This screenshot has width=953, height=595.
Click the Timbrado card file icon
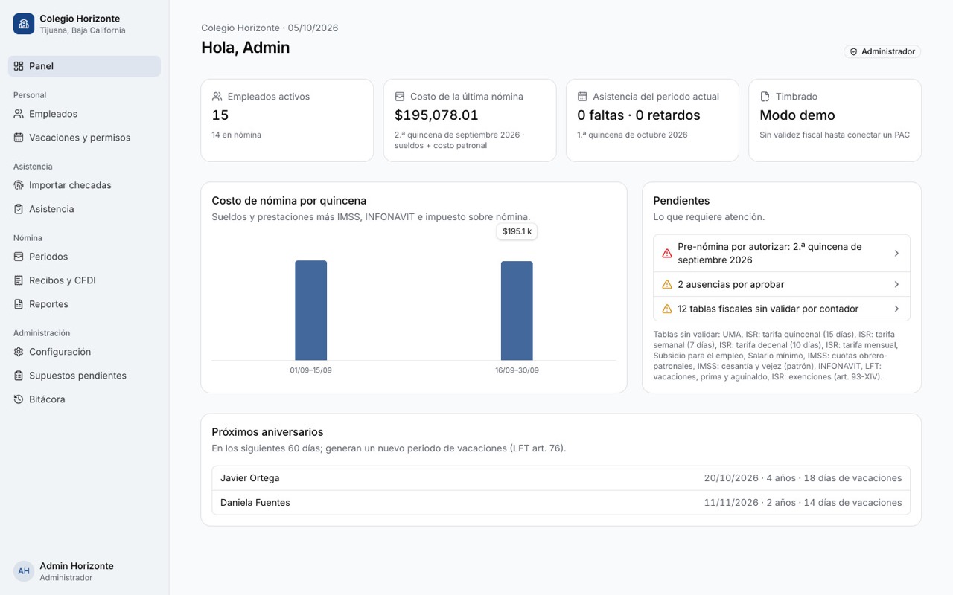pyautogui.click(x=765, y=97)
